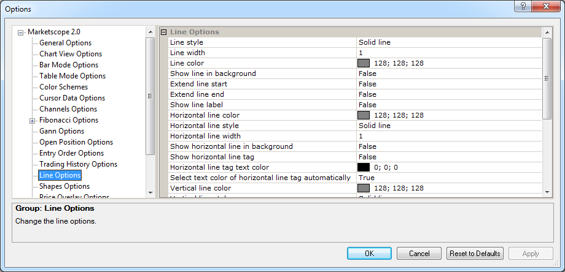Click the Cancel button
This screenshot has height=272, width=565.
tap(419, 254)
